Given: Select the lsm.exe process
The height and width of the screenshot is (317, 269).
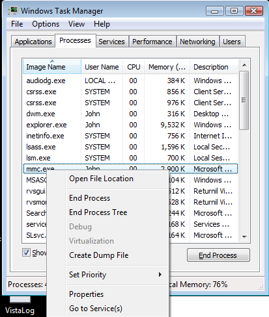Looking at the screenshot, I should pyautogui.click(x=130, y=158).
